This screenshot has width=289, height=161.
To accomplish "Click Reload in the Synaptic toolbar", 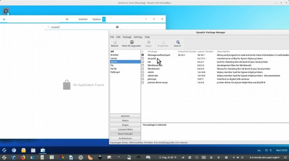I will click(x=114, y=44).
